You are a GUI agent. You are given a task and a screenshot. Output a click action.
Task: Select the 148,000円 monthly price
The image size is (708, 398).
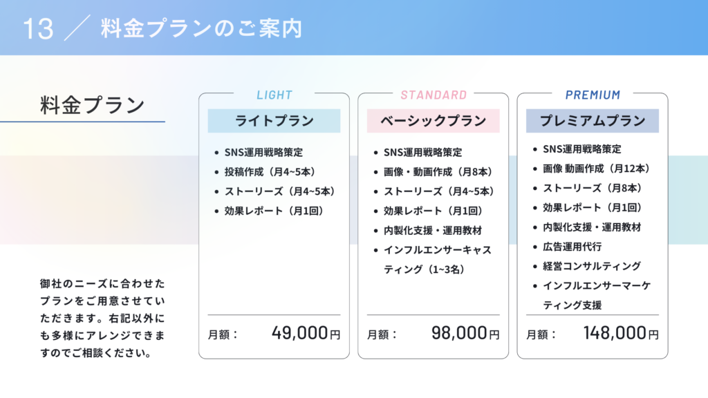[621, 334]
